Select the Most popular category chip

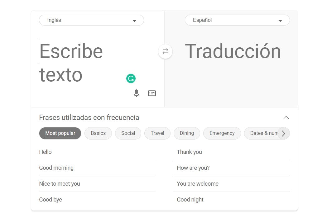coord(60,133)
